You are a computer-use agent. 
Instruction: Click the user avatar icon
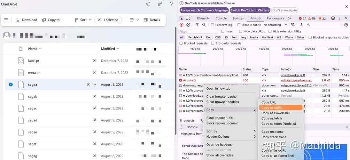(7, 36)
